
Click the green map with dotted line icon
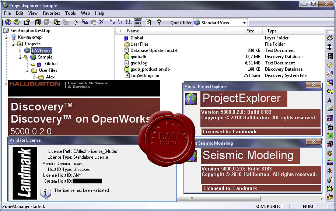tap(330, 136)
